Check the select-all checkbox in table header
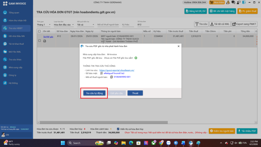 [39, 31]
